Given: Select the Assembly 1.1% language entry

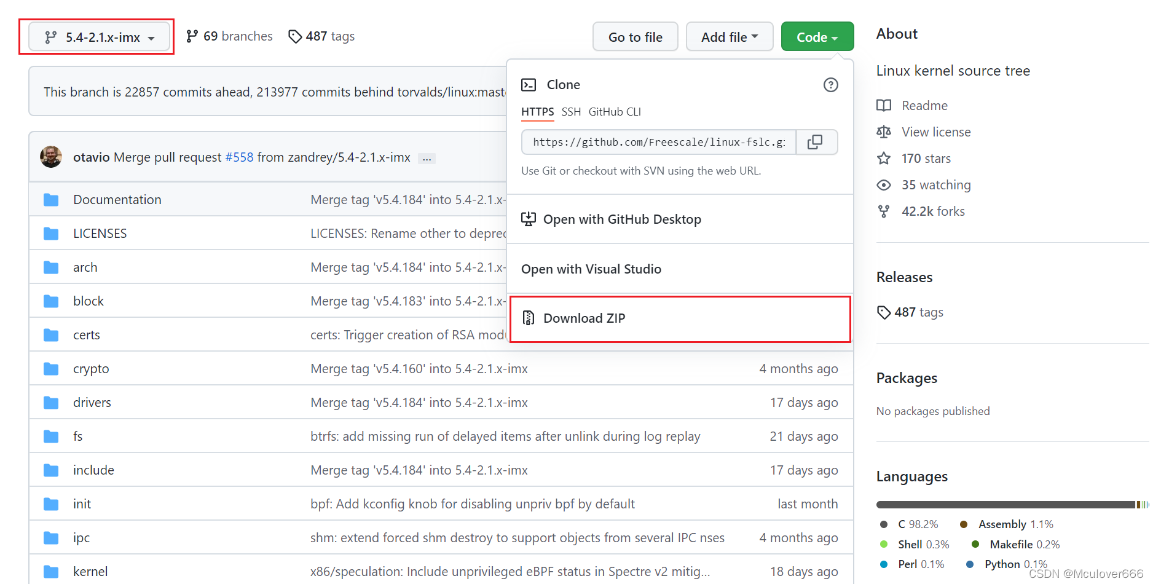Looking at the screenshot, I should [1007, 524].
